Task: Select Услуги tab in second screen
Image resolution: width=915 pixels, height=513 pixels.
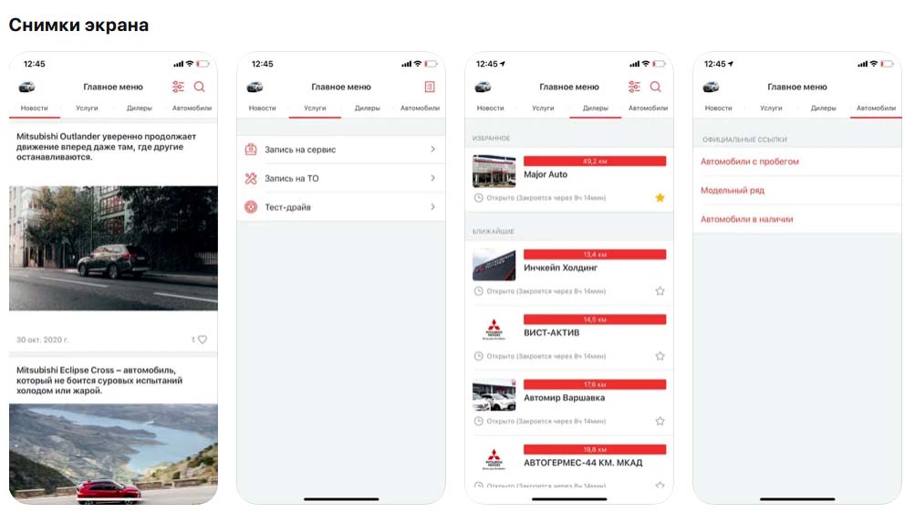Action: pyautogui.click(x=315, y=108)
